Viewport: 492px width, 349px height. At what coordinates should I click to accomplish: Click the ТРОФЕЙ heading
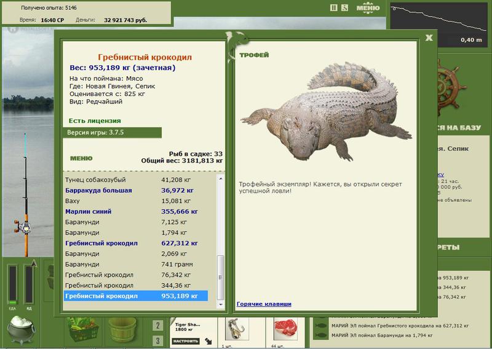pyautogui.click(x=254, y=55)
